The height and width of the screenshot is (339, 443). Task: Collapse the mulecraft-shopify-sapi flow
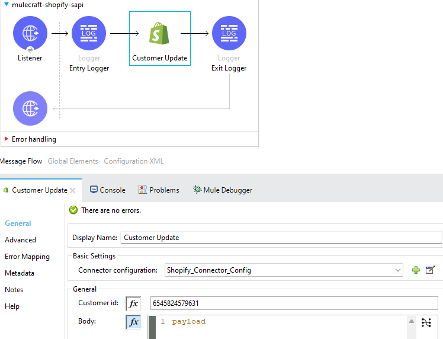coord(7,4)
